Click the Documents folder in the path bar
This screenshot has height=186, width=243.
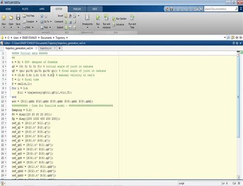(x=46, y=38)
